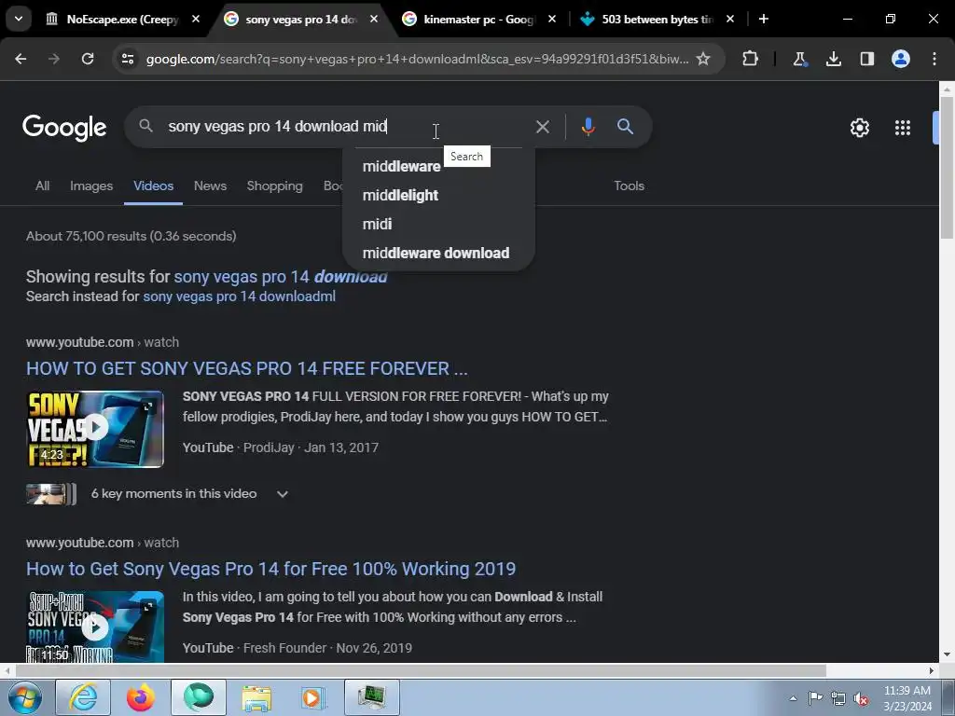Close the kinemaster pc tab
This screenshot has height=716, width=955.
tap(552, 20)
